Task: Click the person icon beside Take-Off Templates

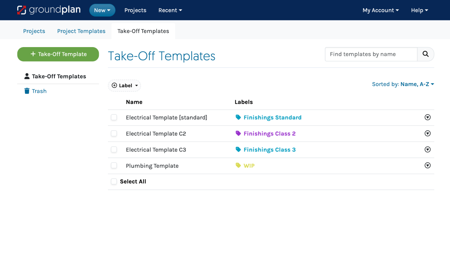Action: coord(27,76)
